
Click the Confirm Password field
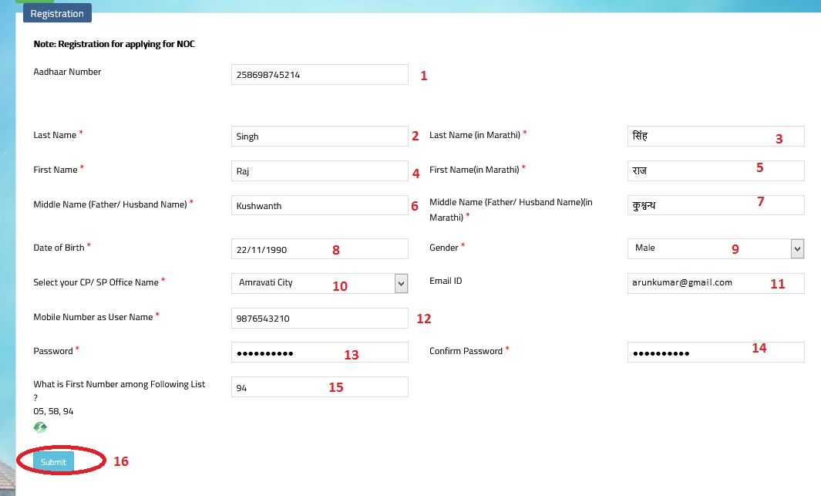coord(715,353)
